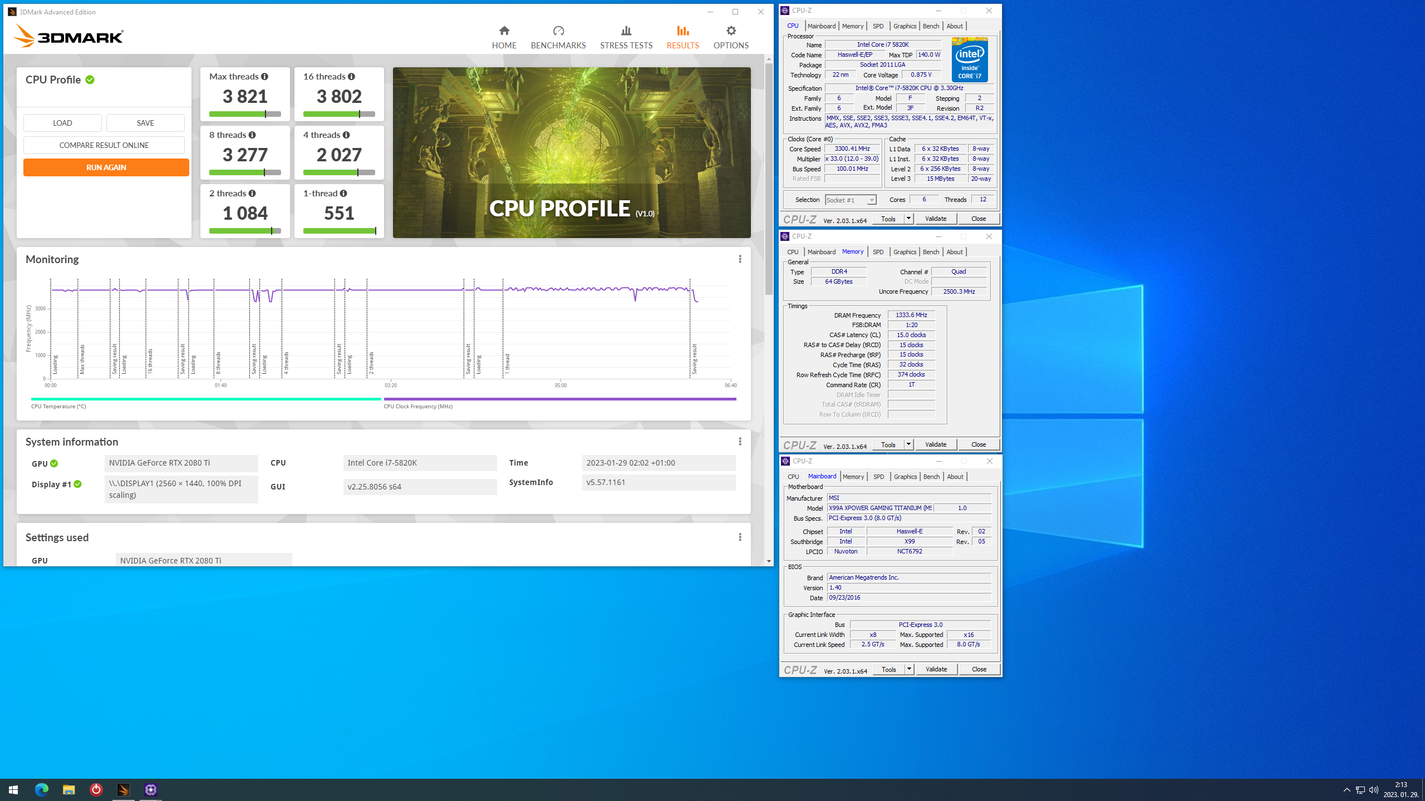
Task: Launch Microsoft Edge from the taskbar
Action: (x=41, y=790)
